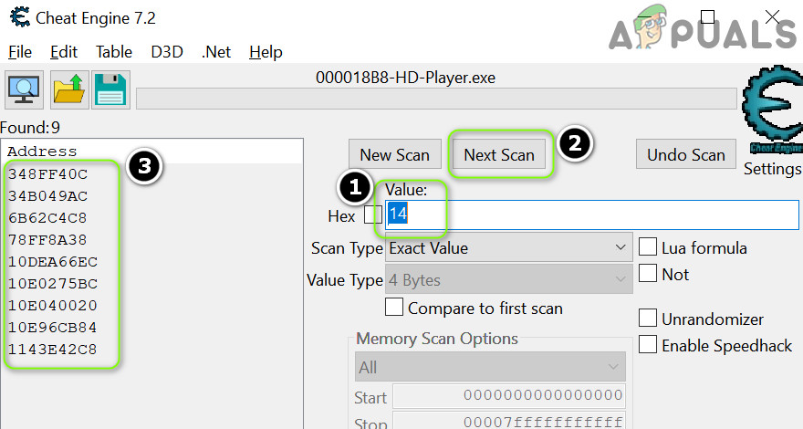This screenshot has width=803, height=429.
Task: Click the Cheat Engine logo settings icon
Action: pyautogui.click(x=773, y=110)
